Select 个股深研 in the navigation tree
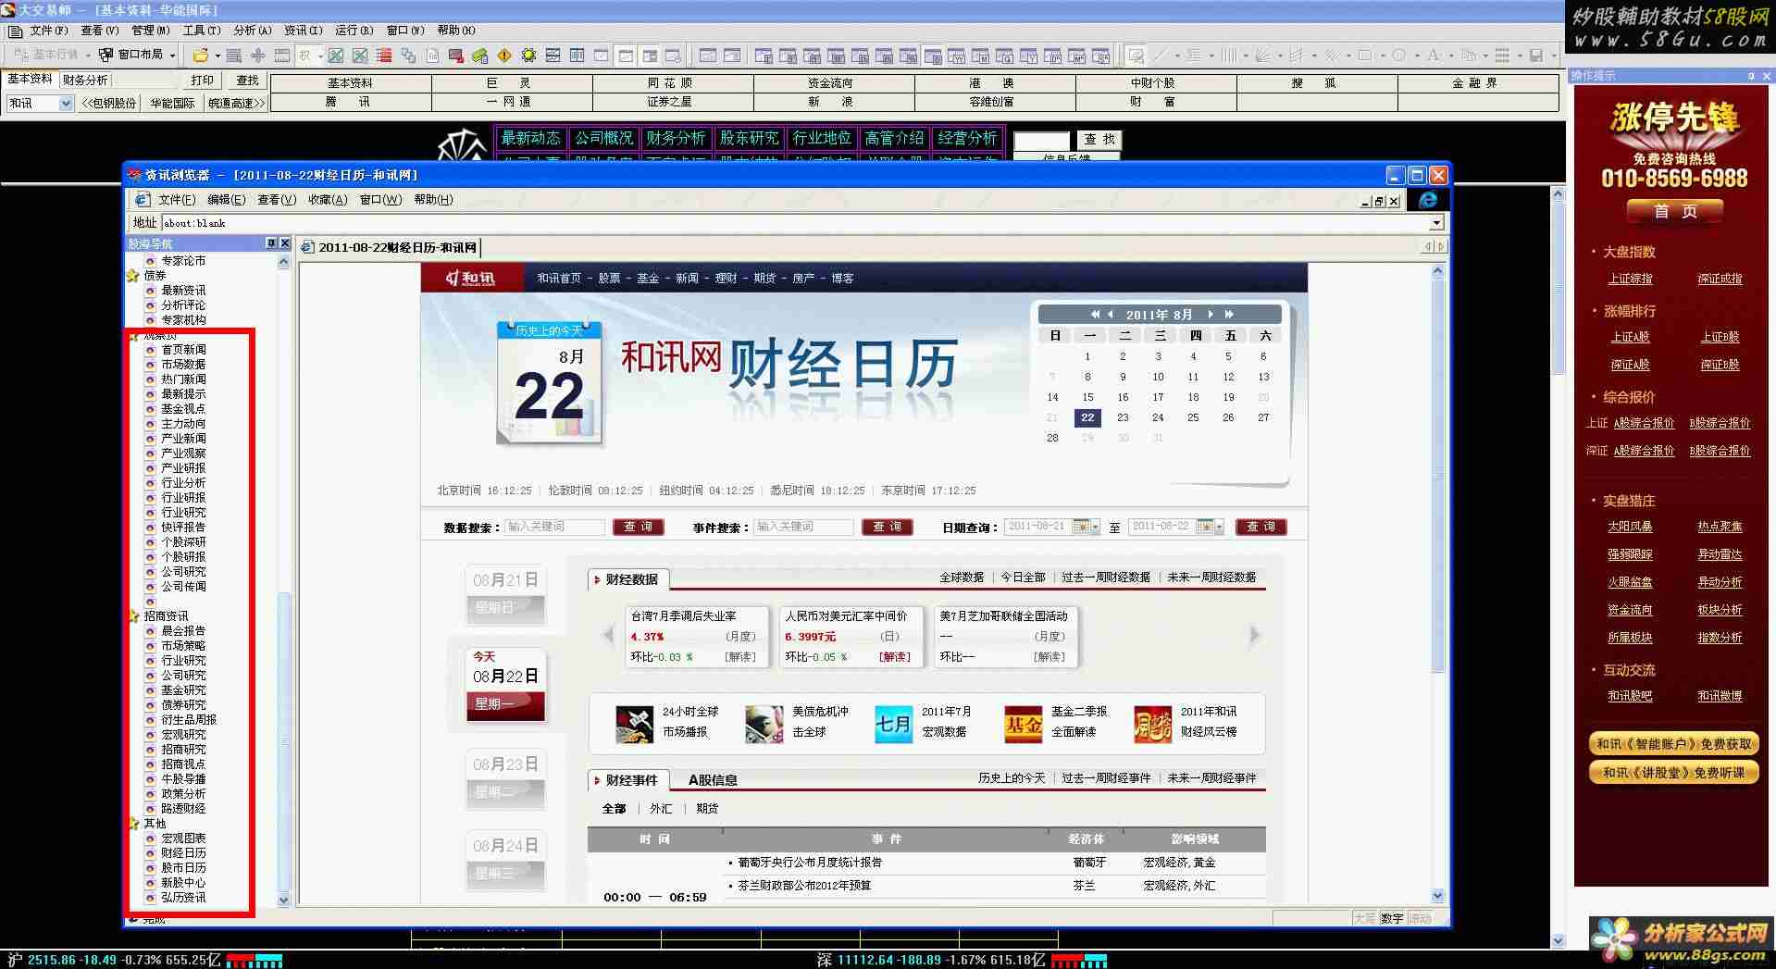 point(183,542)
